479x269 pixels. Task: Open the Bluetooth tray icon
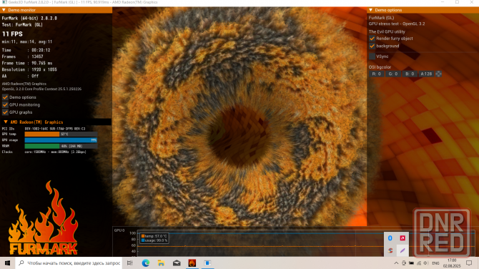pos(390,238)
